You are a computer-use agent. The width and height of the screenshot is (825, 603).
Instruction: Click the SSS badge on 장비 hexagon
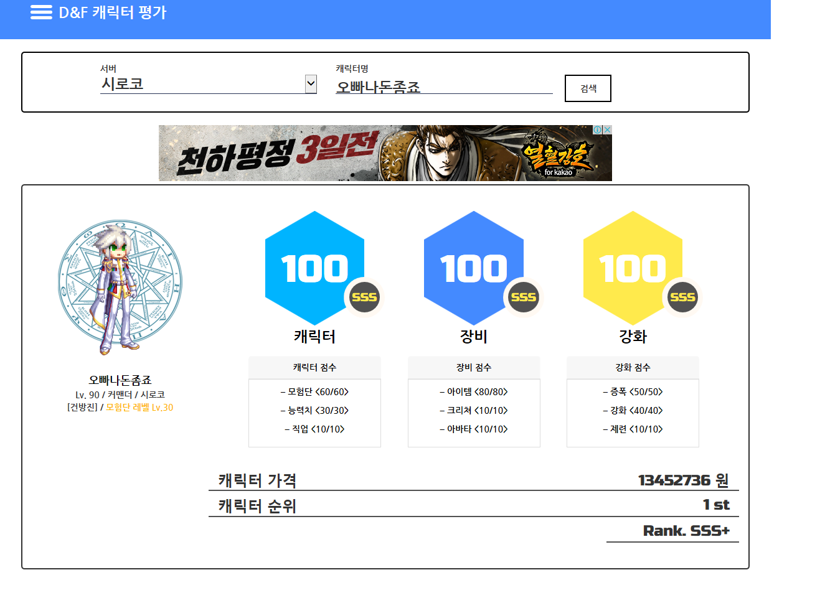(x=524, y=297)
